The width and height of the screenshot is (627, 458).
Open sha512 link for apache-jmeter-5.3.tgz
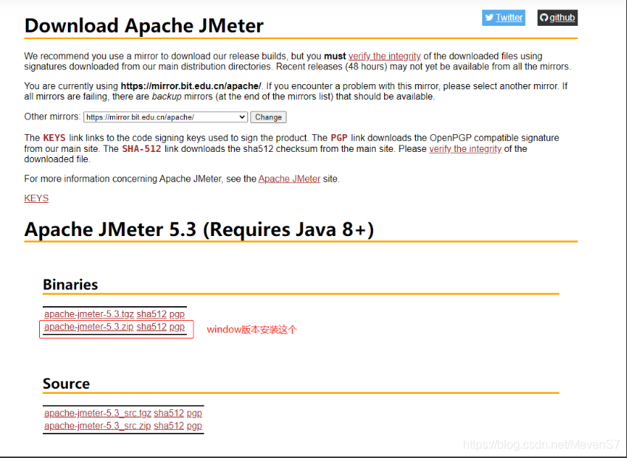pos(151,314)
